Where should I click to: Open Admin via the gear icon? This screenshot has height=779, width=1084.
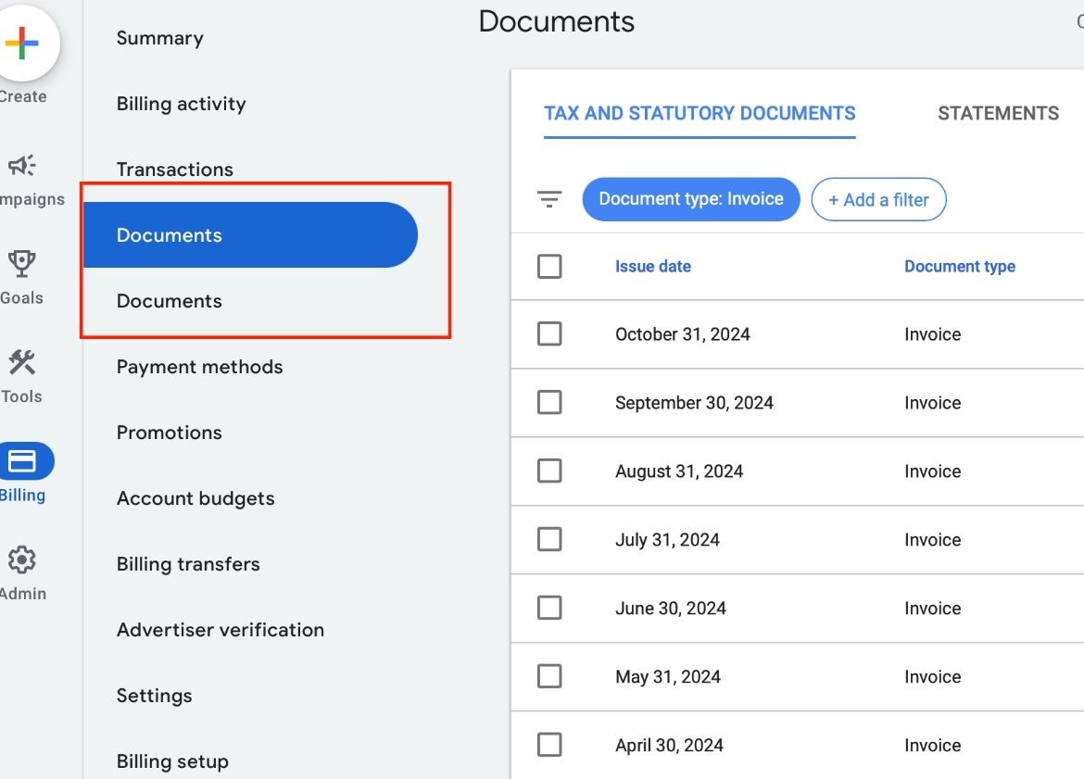[x=21, y=559]
